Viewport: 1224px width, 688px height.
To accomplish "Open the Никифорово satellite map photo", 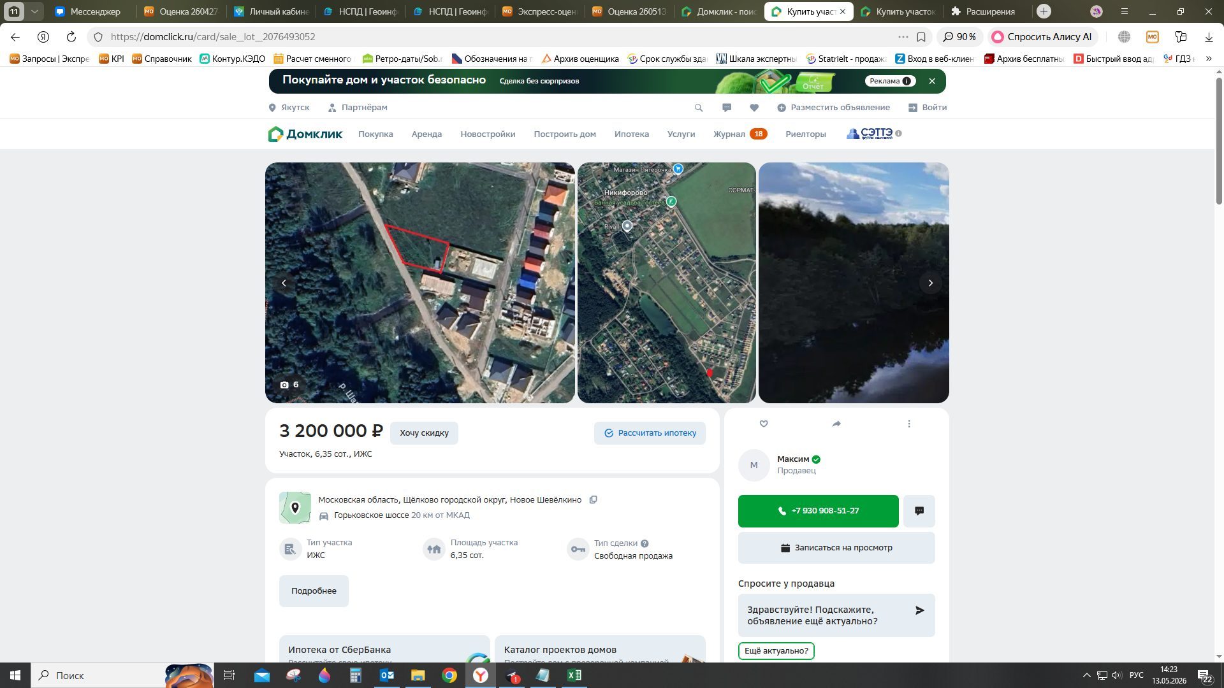I will tap(667, 283).
